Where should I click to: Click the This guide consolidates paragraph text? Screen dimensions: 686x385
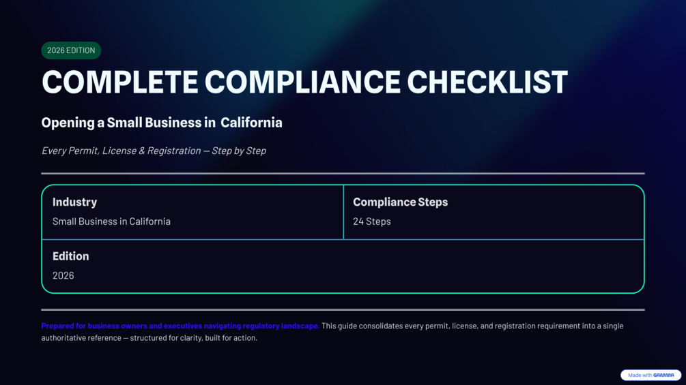[x=472, y=326]
